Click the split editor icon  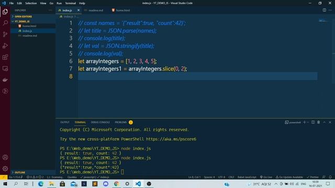click(x=325, y=10)
